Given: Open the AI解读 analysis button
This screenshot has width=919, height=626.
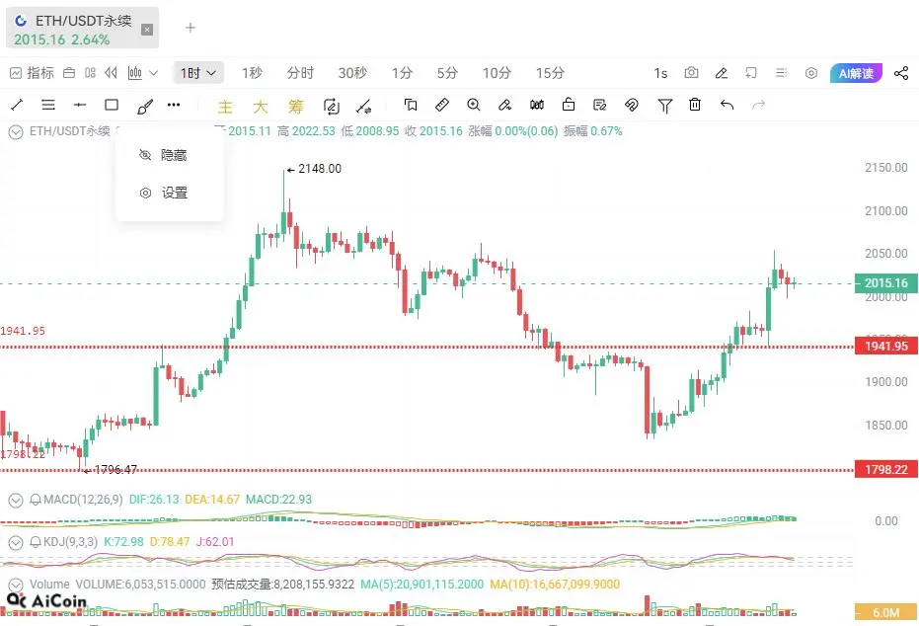Looking at the screenshot, I should tap(856, 73).
